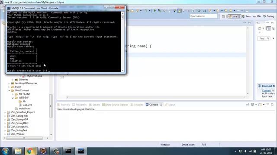Select Zen_SpringMVC project
277x155 pixels.
pyautogui.click(x=18, y=127)
